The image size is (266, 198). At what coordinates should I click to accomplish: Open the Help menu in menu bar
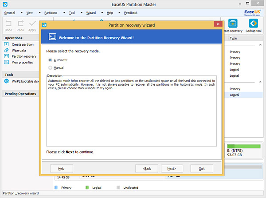click(110, 13)
